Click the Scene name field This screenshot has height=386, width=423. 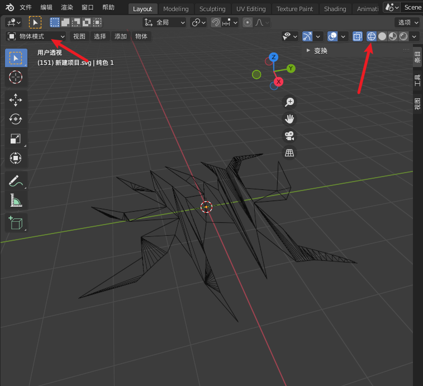(412, 7)
